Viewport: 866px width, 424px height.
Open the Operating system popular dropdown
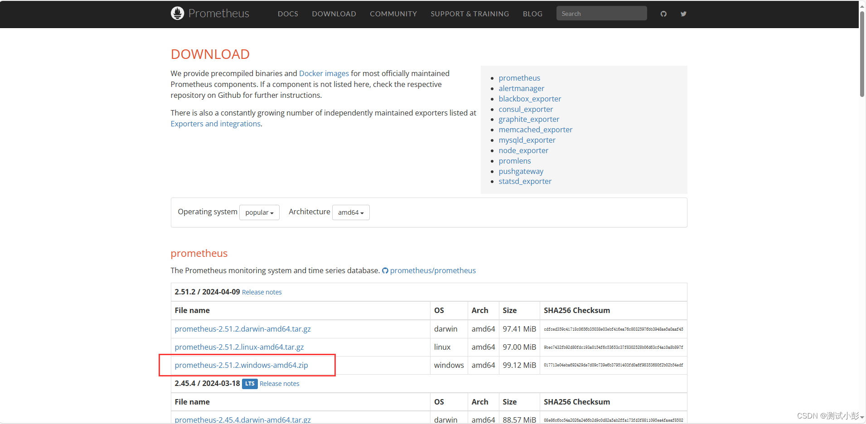coord(259,212)
